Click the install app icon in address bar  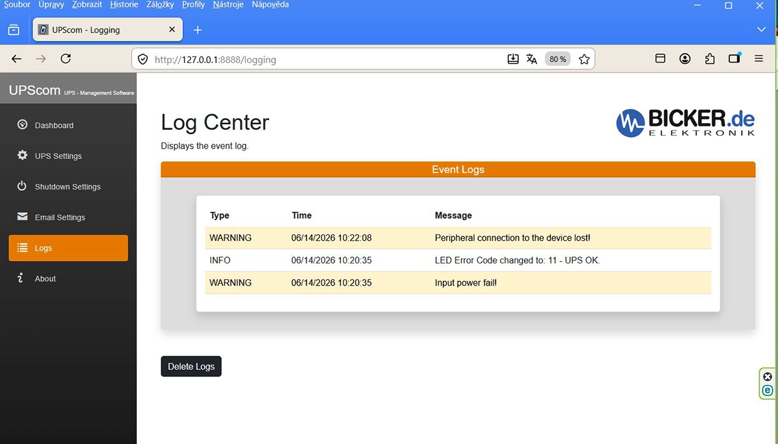point(513,59)
